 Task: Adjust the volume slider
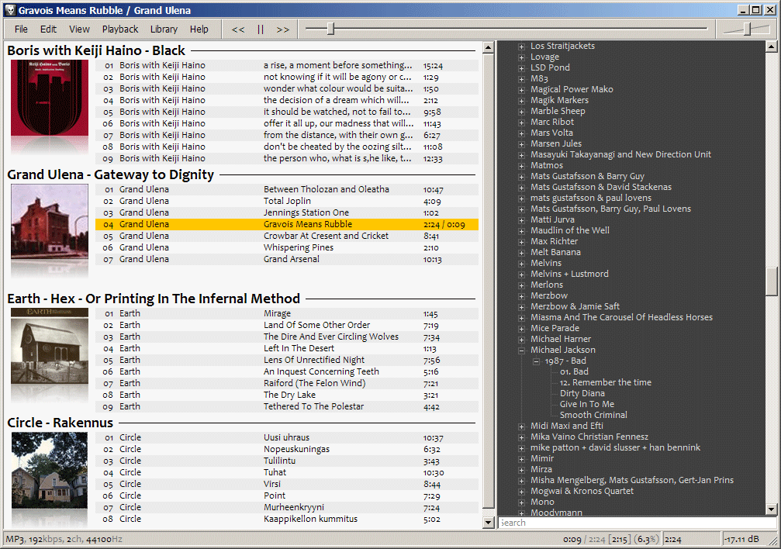click(x=746, y=29)
